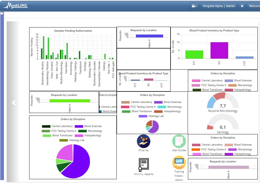Viewport: 260px width, 184px height.
Task: Toggle the dark Central Laboratory legend above large pie
Action: [x=57, y=126]
